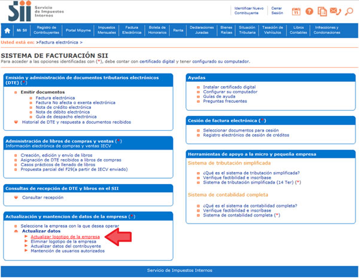
Task: Click the documents copy icon in header
Action: [322, 11]
